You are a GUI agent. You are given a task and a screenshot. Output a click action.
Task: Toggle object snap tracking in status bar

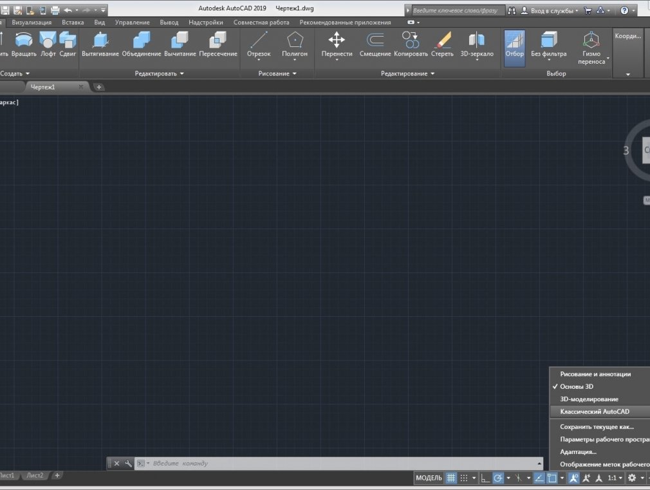point(539,478)
